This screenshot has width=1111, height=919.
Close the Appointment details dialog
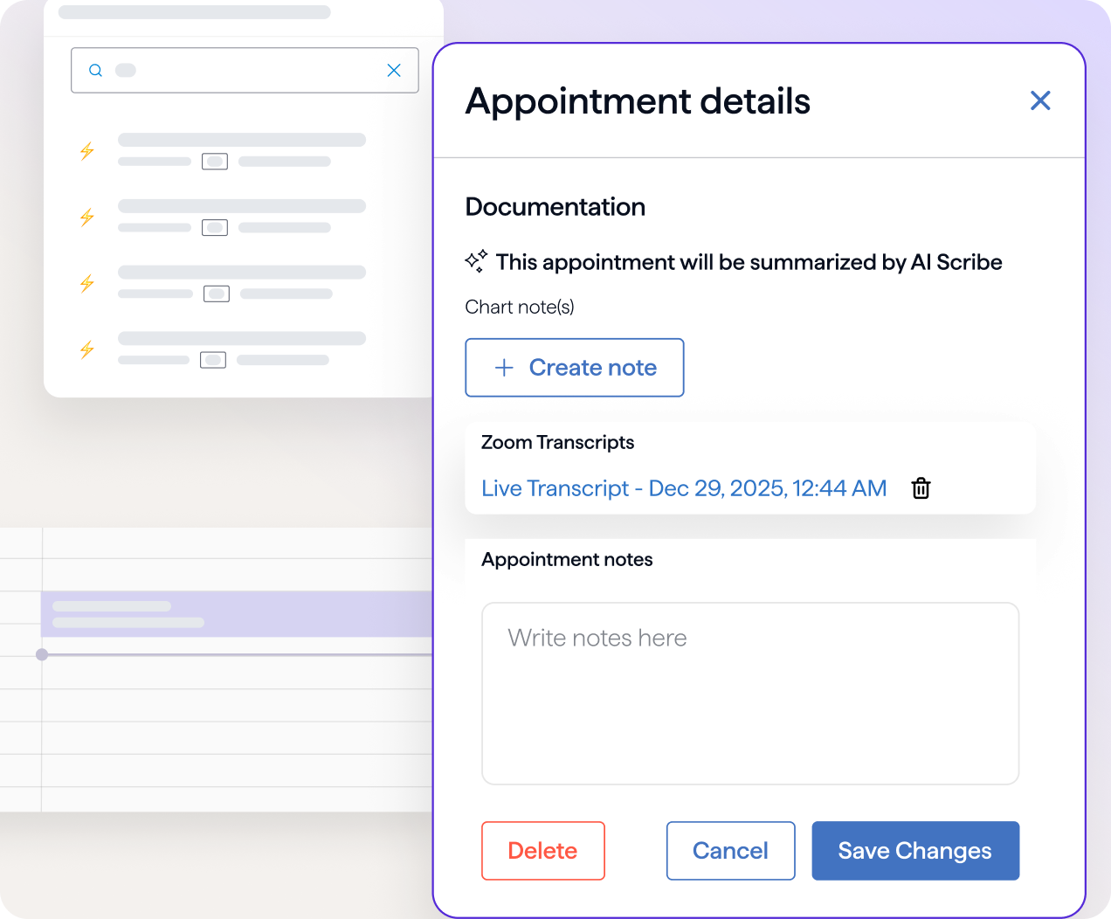pos(1040,100)
